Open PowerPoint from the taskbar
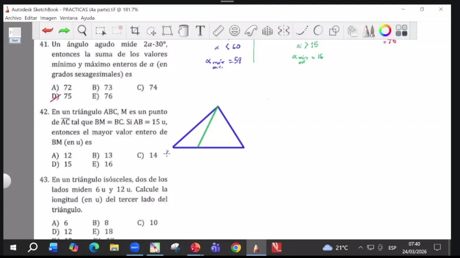This screenshot has width=460, height=258. [x=195, y=248]
